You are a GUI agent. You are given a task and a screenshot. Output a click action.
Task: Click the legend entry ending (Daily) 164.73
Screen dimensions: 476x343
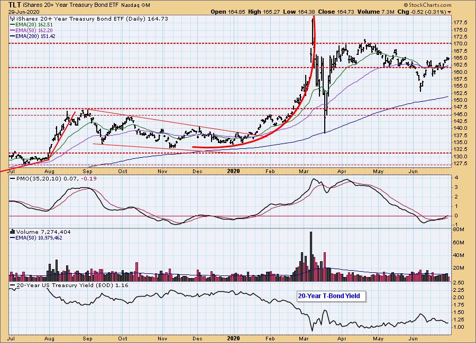[x=91, y=19]
